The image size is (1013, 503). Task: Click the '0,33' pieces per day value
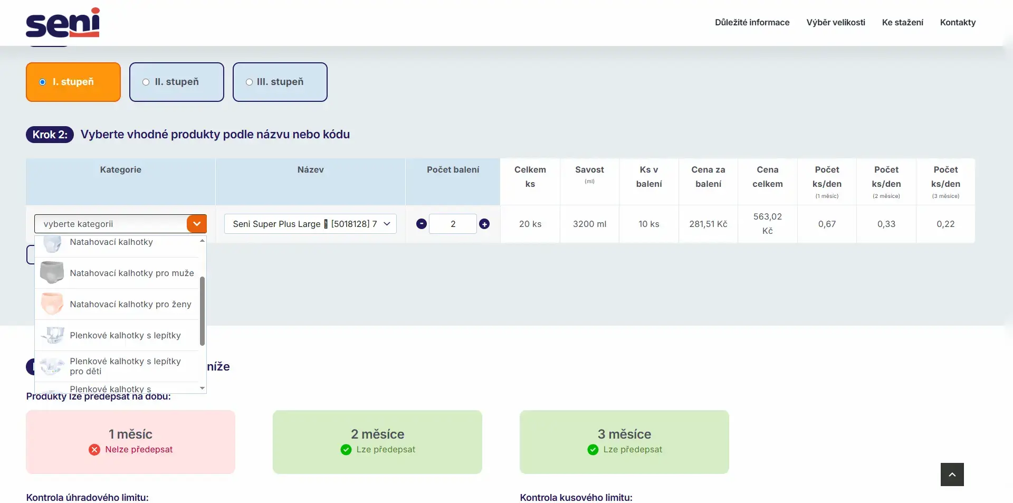pos(886,224)
